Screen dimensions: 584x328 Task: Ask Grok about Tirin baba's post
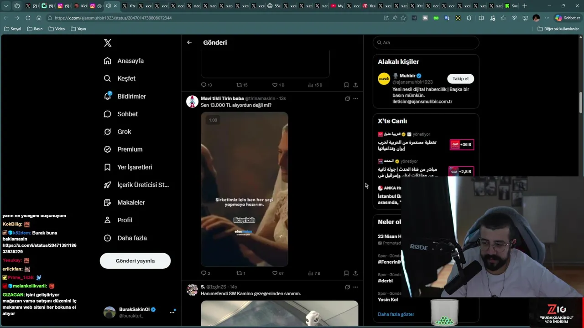point(347,98)
